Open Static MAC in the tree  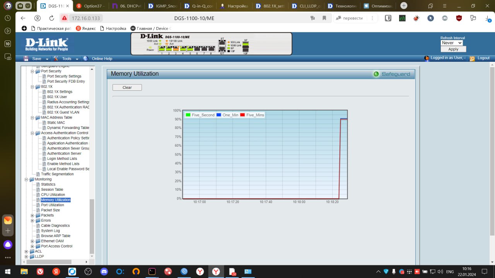tap(56, 123)
